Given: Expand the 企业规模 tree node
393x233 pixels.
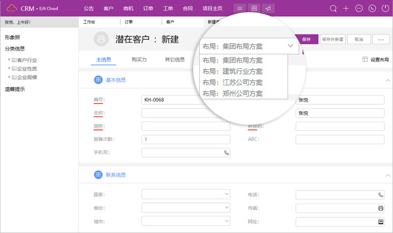Looking at the screenshot, I should [x=9, y=77].
